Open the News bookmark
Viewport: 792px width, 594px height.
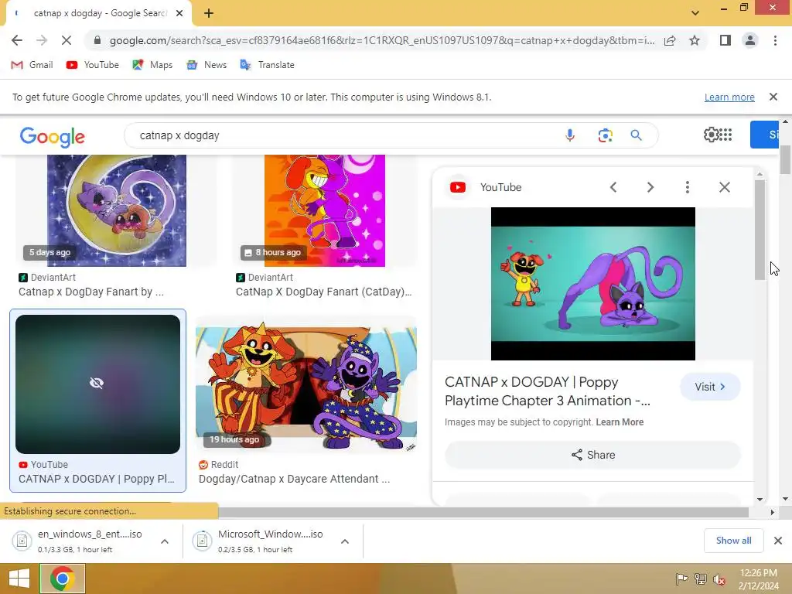pyautogui.click(x=207, y=65)
